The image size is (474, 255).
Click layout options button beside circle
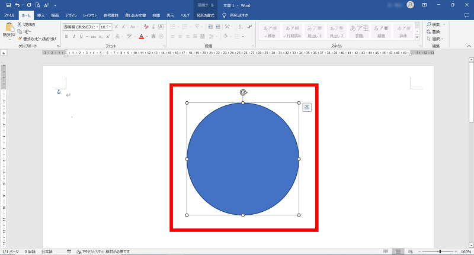(x=307, y=107)
